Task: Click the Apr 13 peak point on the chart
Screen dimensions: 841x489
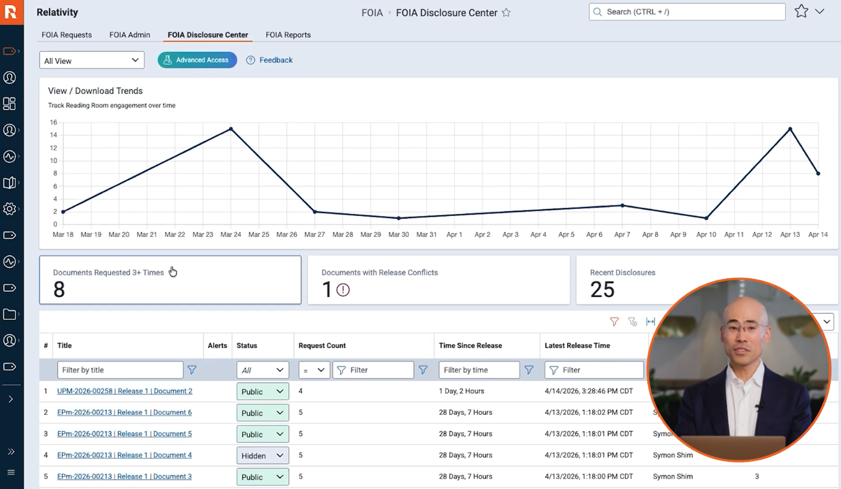Action: pyautogui.click(x=790, y=129)
